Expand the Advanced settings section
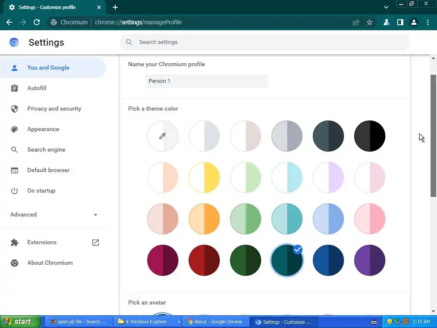Viewport: 437px width, 328px height. pos(54,214)
